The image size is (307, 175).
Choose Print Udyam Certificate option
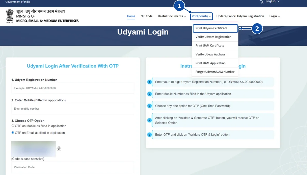coord(215,28)
